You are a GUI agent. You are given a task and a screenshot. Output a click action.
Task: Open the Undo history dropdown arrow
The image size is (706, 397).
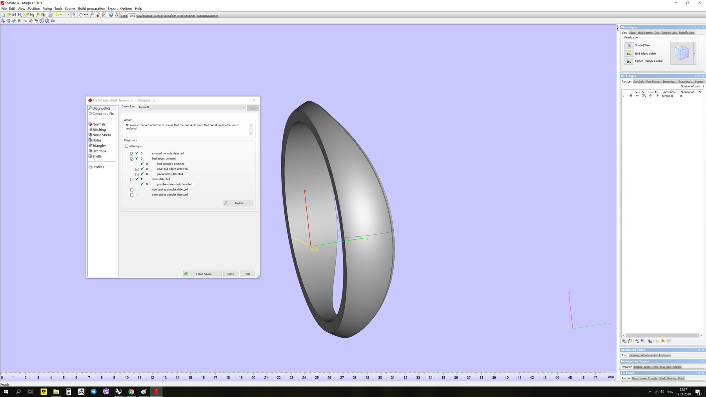pyautogui.click(x=61, y=15)
